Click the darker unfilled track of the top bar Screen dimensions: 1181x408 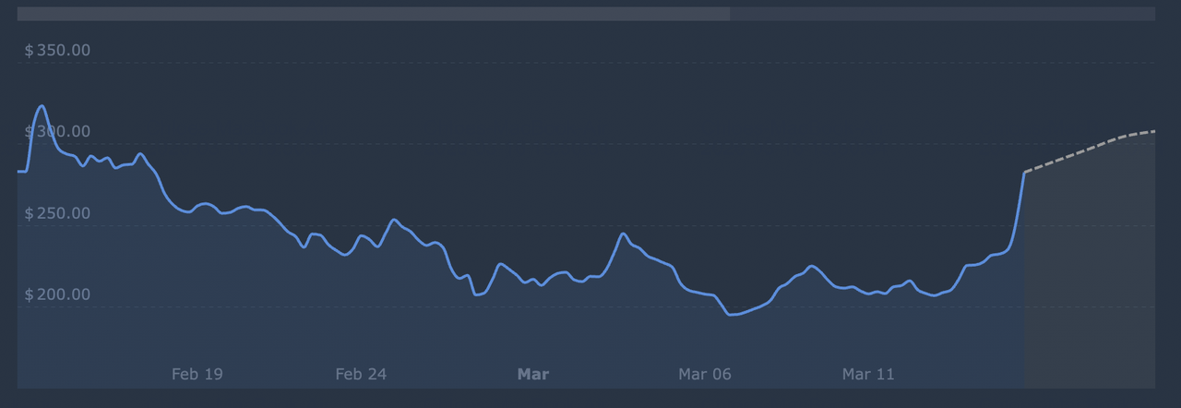pyautogui.click(x=941, y=14)
